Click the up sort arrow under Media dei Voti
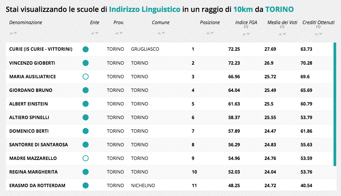 [x=280, y=34]
